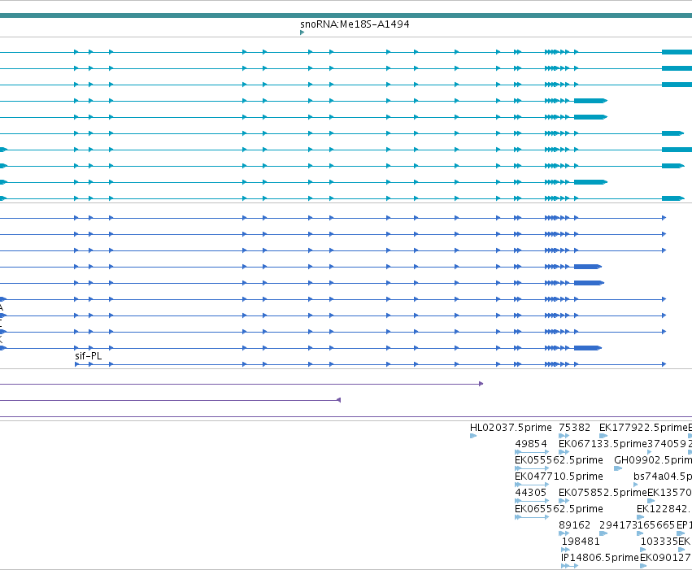Click the GH09902.5prime EST label

click(653, 460)
